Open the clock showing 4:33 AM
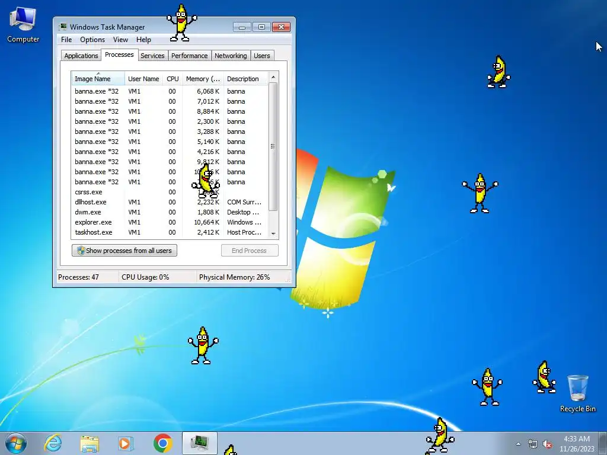The image size is (607, 455). tap(576, 444)
